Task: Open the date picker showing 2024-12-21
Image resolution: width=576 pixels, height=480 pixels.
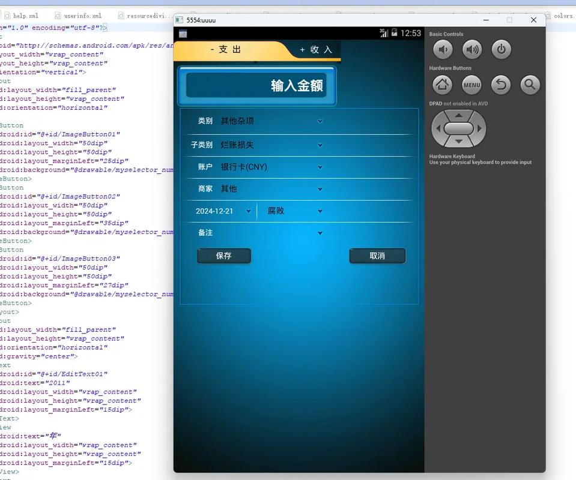Action: pos(223,211)
